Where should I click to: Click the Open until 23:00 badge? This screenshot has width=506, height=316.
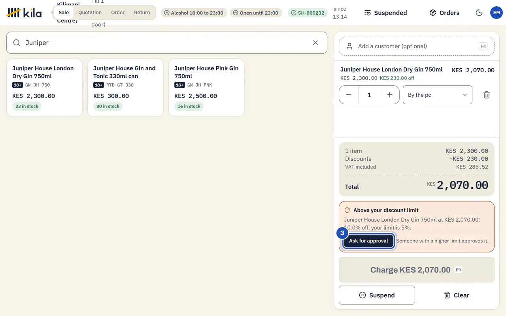click(x=256, y=13)
